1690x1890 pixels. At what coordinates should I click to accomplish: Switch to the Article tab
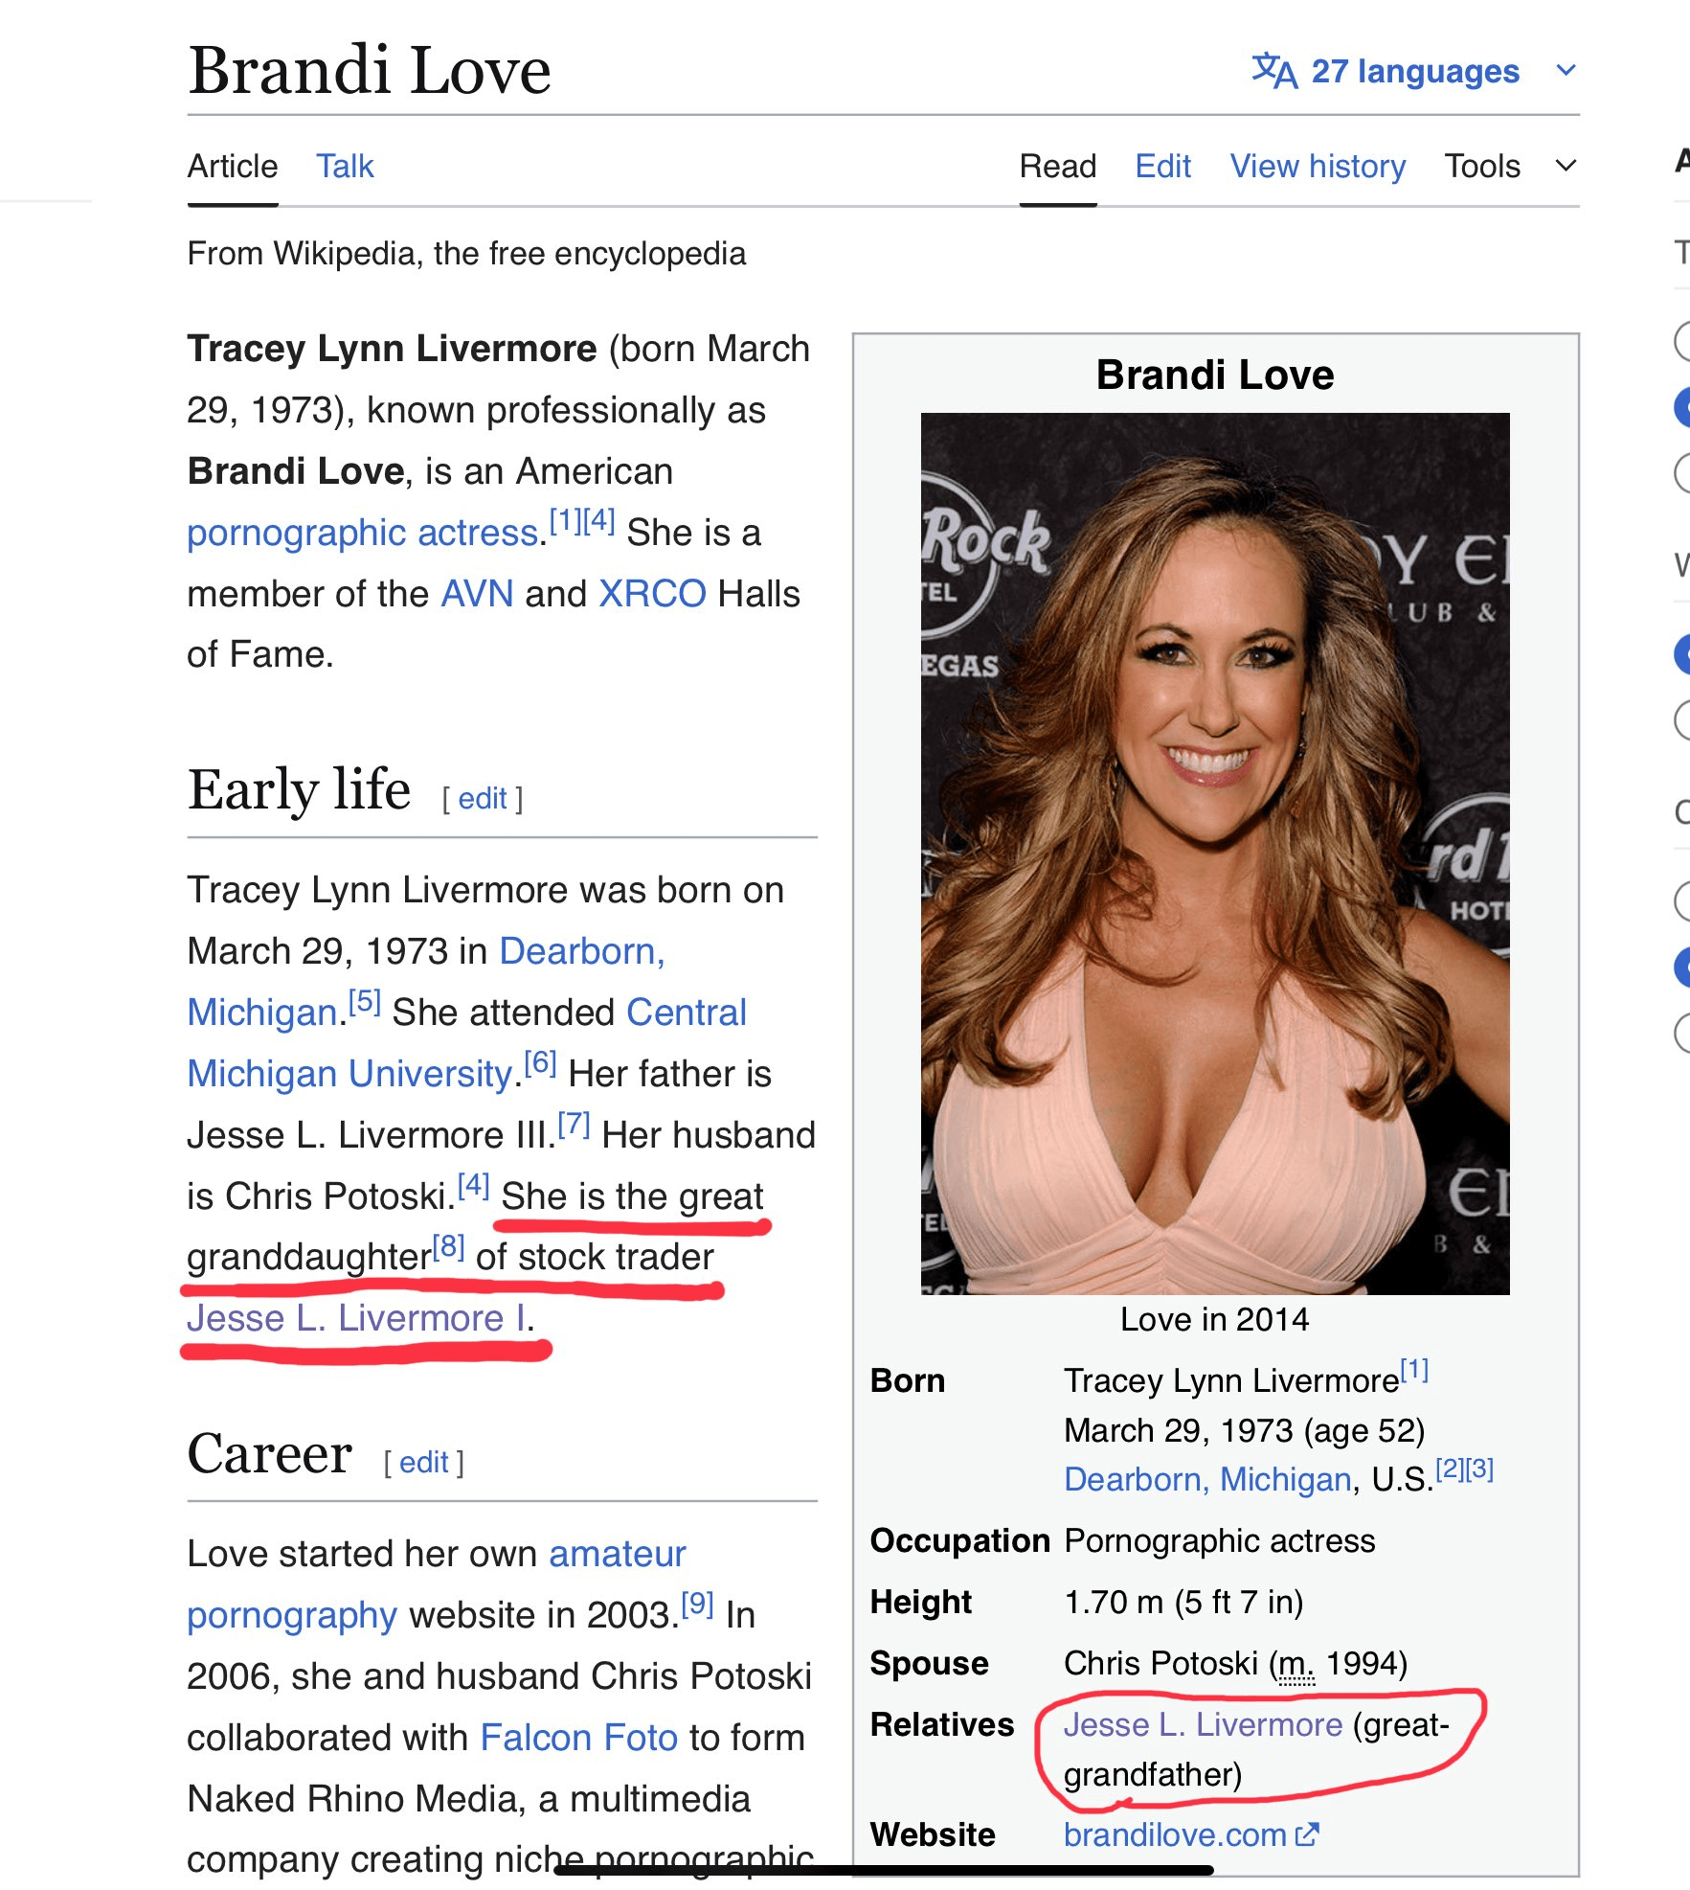point(233,167)
